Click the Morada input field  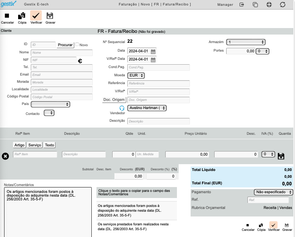[62, 82]
